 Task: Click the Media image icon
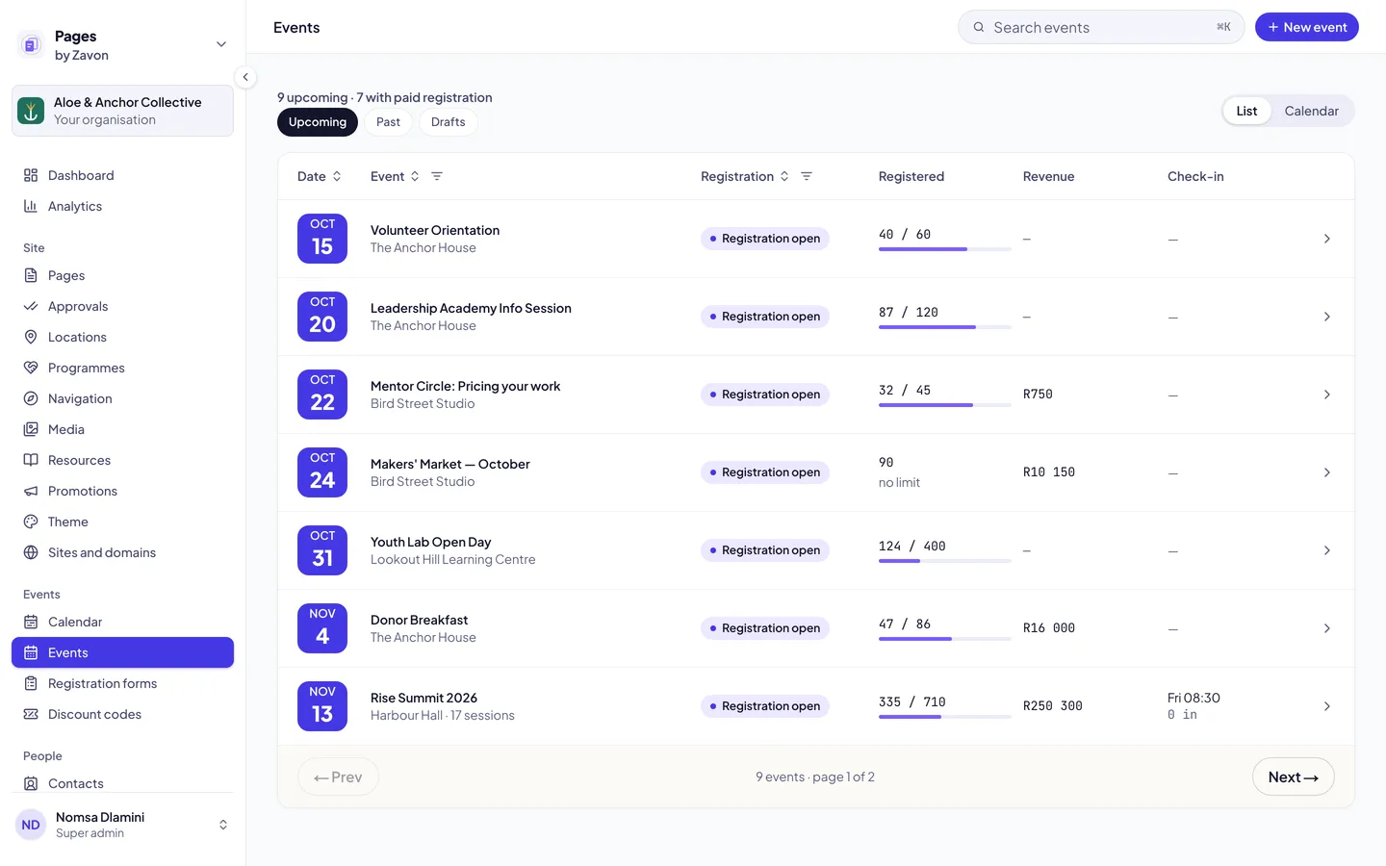(31, 429)
